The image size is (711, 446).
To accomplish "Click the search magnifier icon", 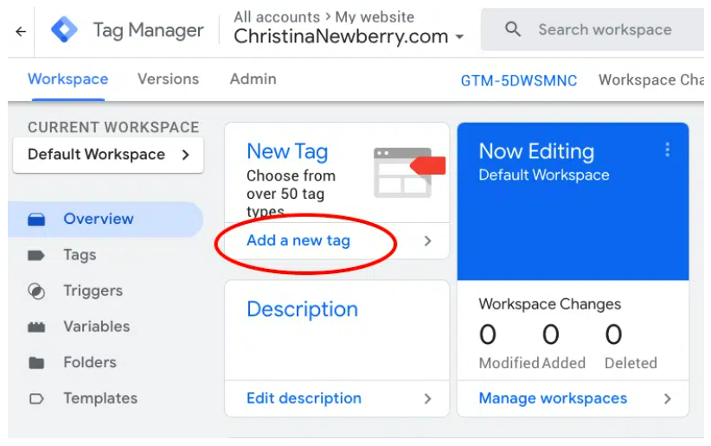I will [512, 29].
